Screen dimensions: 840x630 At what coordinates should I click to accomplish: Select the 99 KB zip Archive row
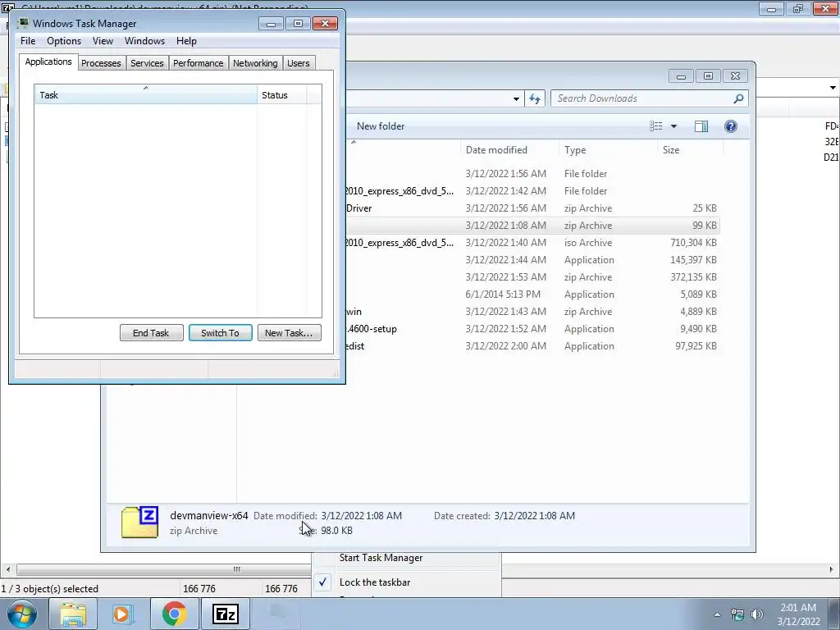(x=532, y=226)
